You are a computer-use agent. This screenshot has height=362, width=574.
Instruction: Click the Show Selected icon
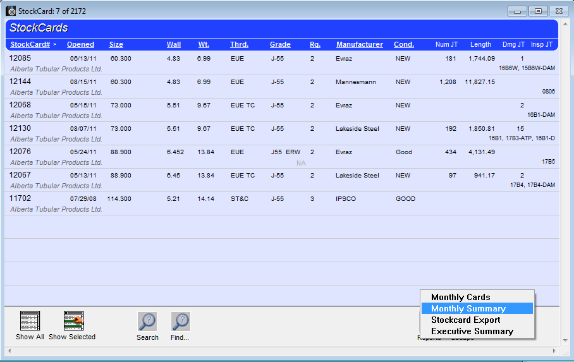coord(73,321)
